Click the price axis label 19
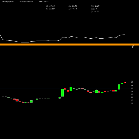 pos(132,100)
